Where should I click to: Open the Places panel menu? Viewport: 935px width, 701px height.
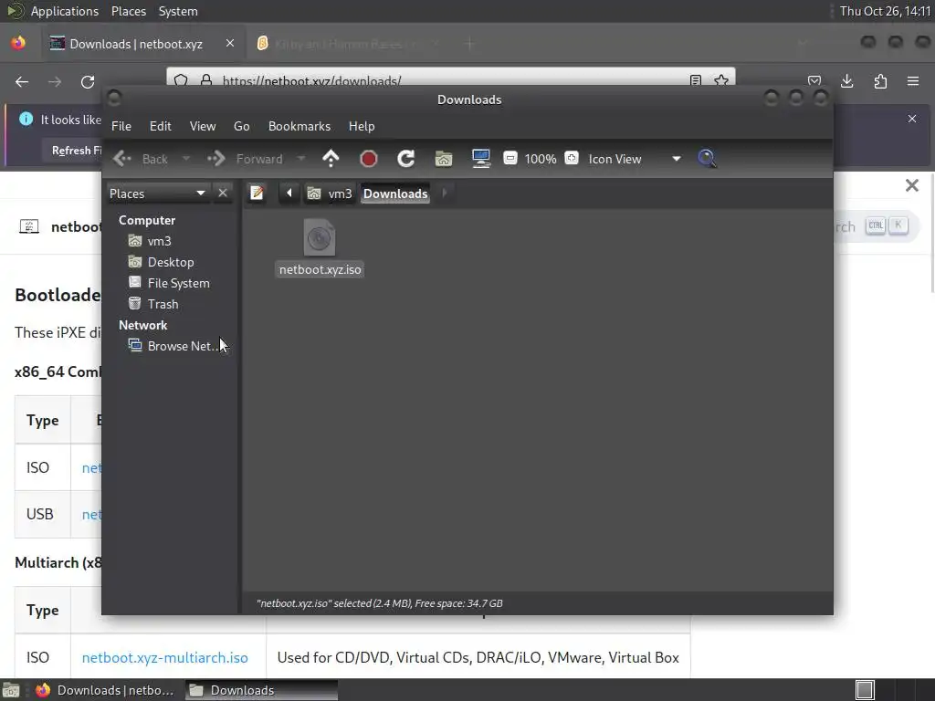pyautogui.click(x=128, y=11)
